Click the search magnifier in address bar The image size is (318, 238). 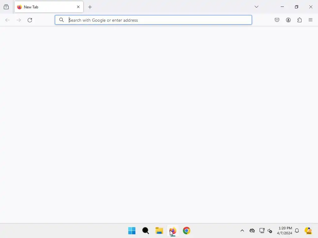point(61,20)
